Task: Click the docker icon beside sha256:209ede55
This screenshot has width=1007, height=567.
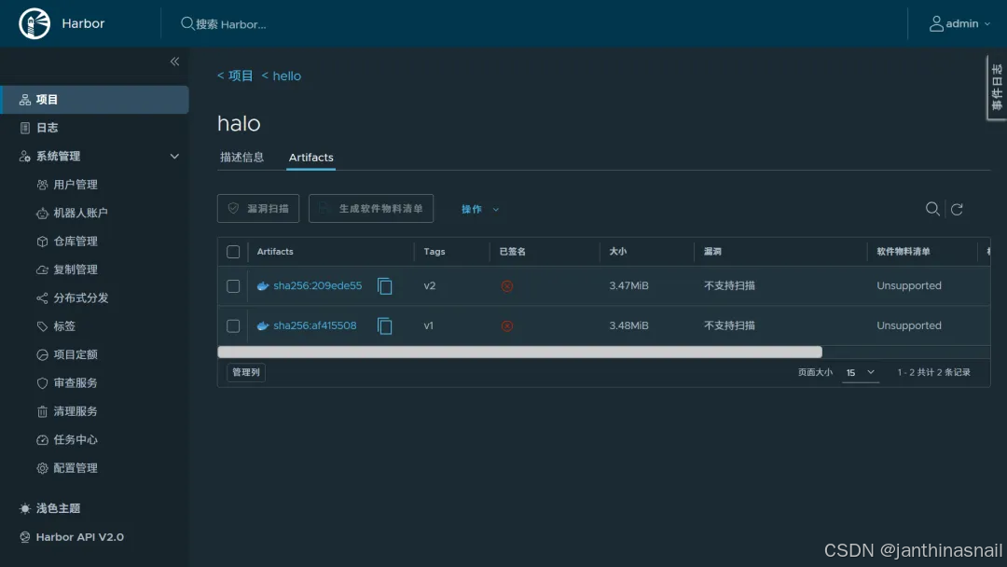Action: click(x=263, y=286)
